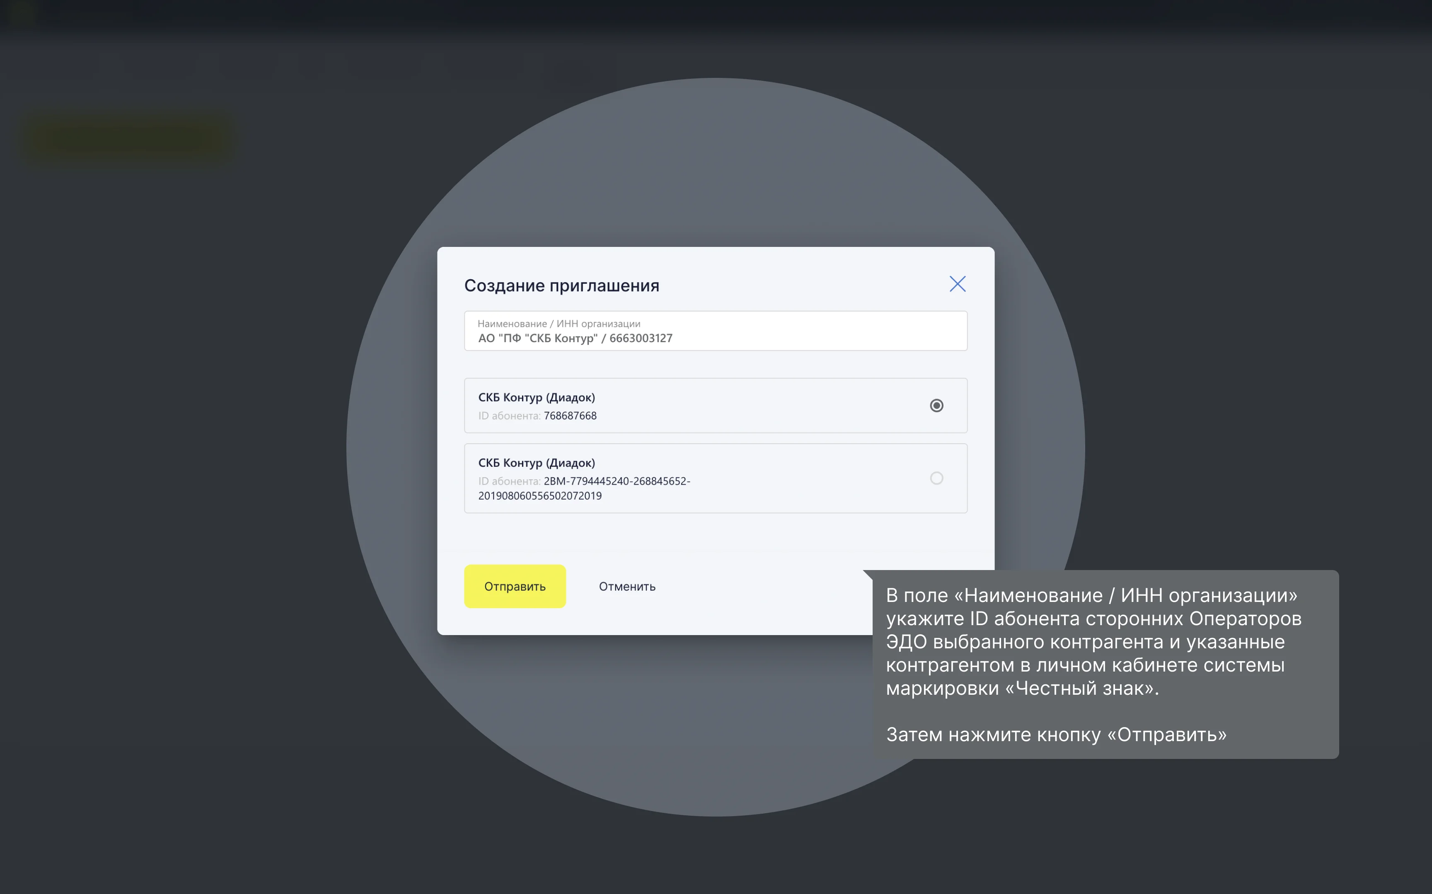Click the yellow Отправить button
Viewport: 1432px width, 894px height.
(x=514, y=586)
